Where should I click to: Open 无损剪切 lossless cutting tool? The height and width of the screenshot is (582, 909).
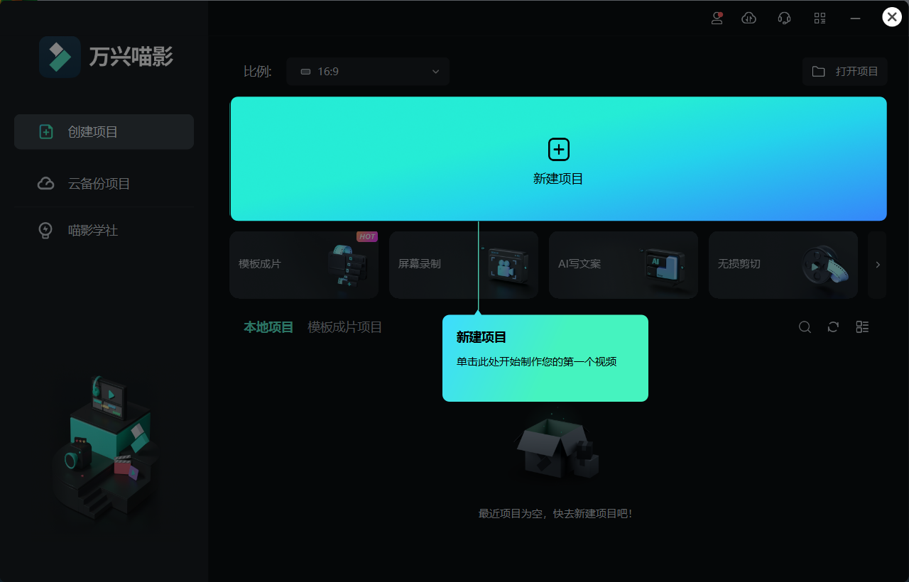coord(783,265)
